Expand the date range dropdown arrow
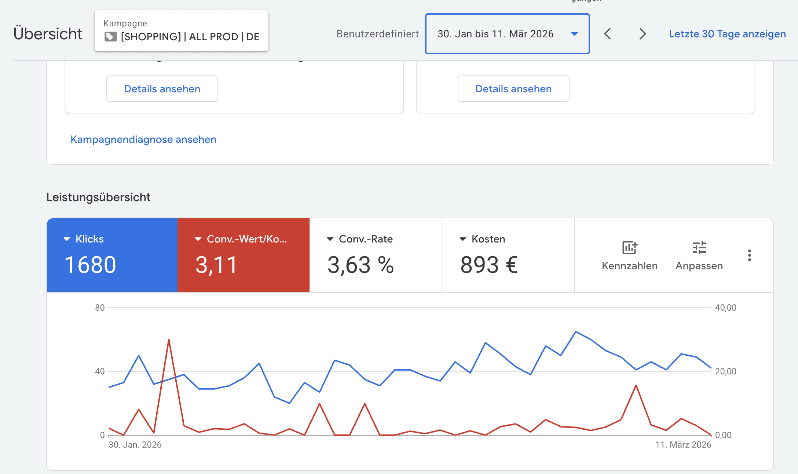Viewport: 798px width, 474px height. coord(574,34)
